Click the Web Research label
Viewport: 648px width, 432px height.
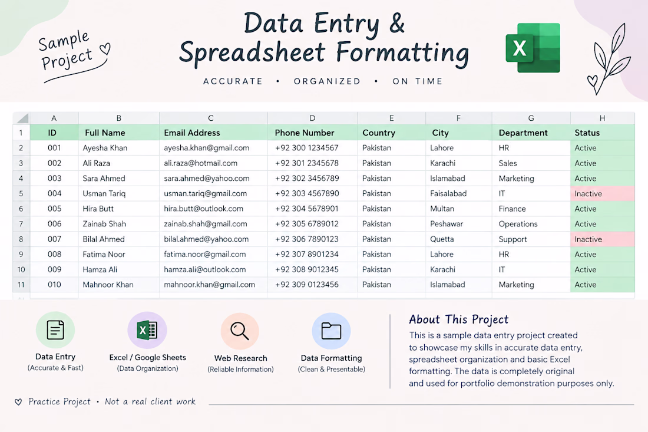tap(240, 358)
